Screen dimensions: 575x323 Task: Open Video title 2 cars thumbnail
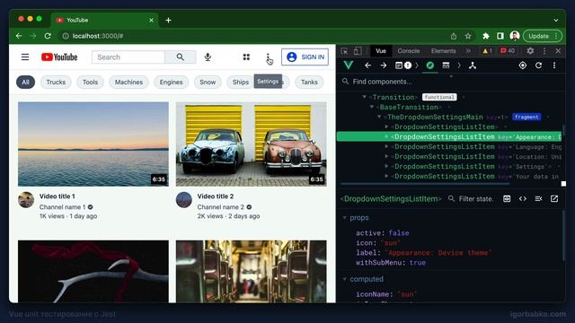click(x=252, y=144)
